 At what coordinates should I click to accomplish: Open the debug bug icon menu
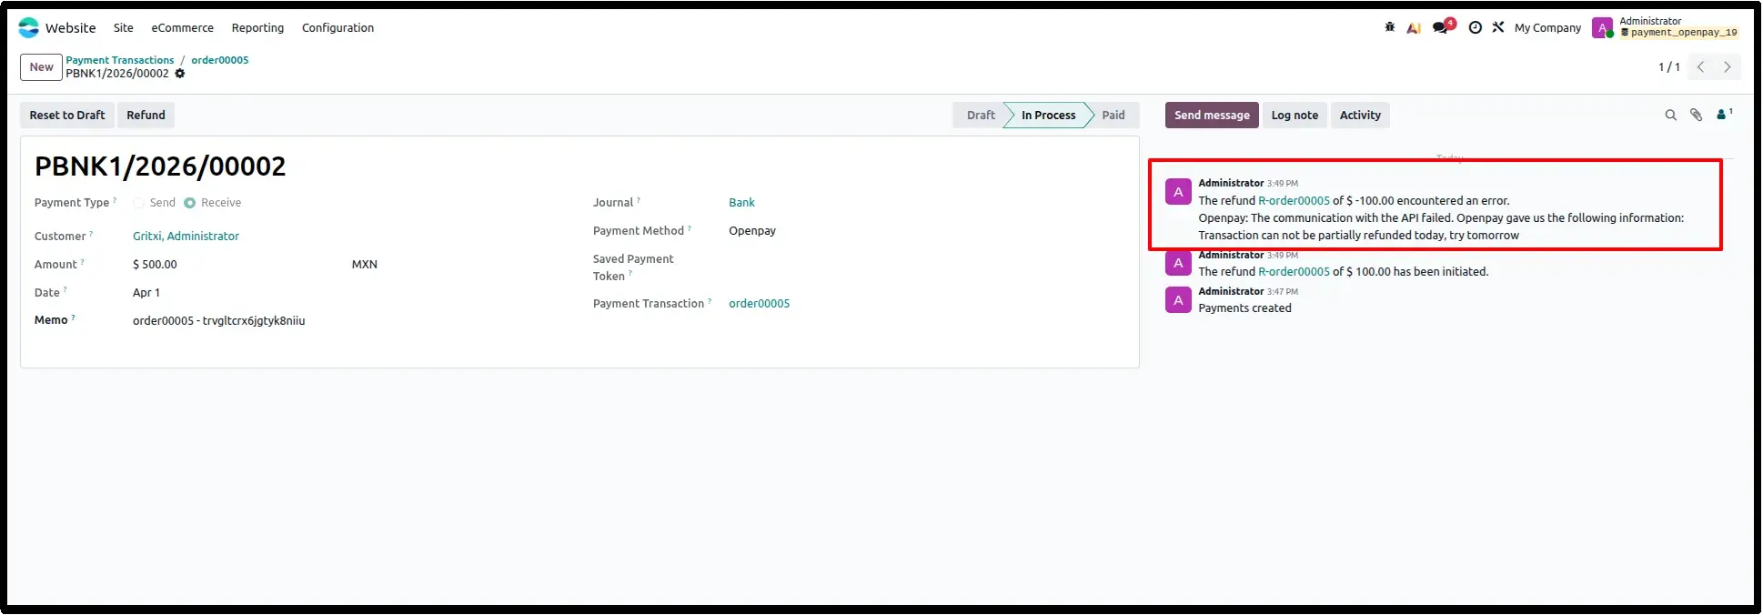(1389, 27)
